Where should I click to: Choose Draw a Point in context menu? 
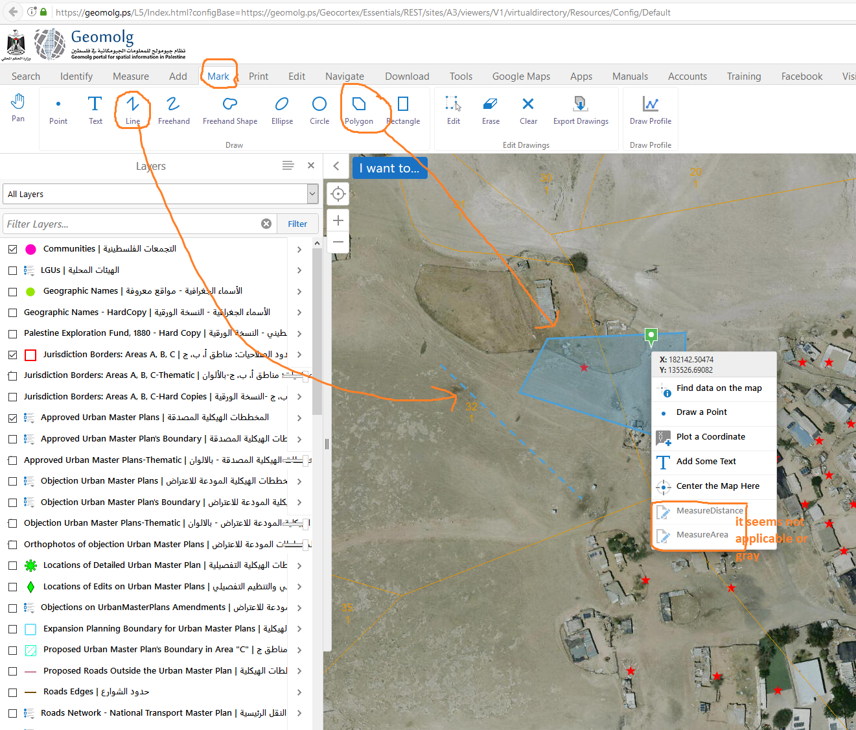tap(713, 413)
